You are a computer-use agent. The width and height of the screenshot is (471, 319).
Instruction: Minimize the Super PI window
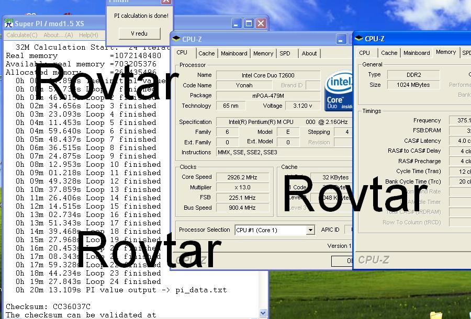[236, 24]
